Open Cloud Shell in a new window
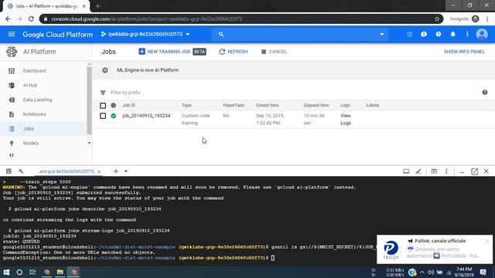 pyautogui.click(x=474, y=171)
